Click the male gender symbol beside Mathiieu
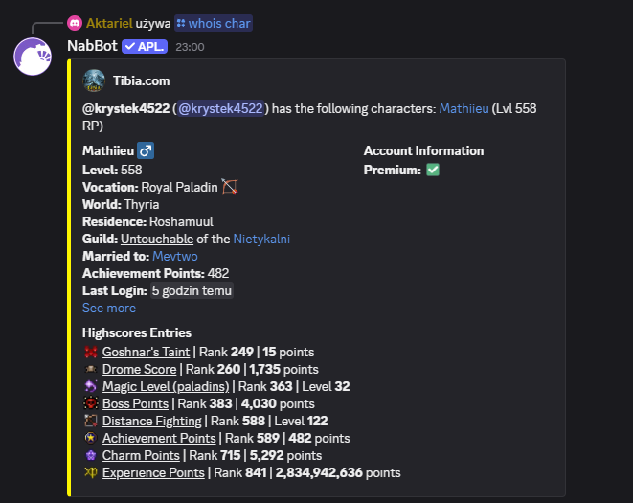Screen dimensions: 633x503 [146, 150]
